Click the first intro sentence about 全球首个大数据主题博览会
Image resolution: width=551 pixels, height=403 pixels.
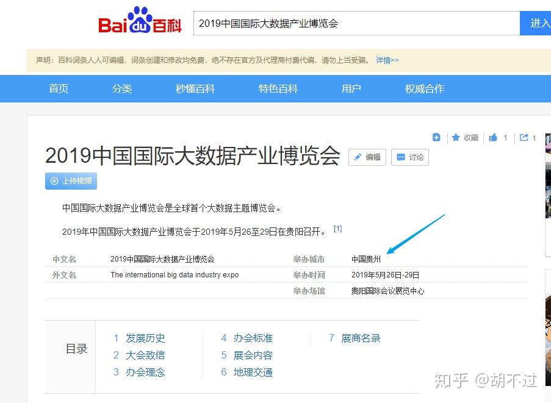pyautogui.click(x=172, y=208)
